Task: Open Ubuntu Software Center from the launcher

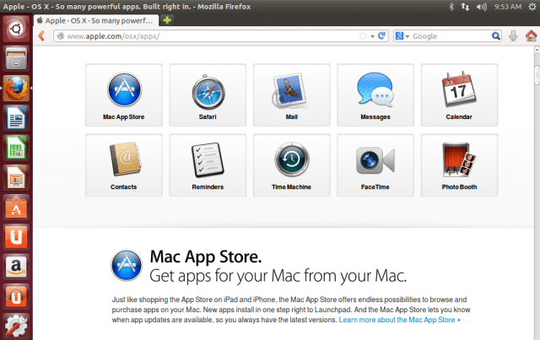Action: (16, 208)
